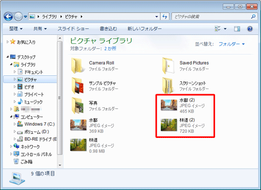Expand the お気に入り tree node
The width and height of the screenshot is (261, 190).
[7, 42]
